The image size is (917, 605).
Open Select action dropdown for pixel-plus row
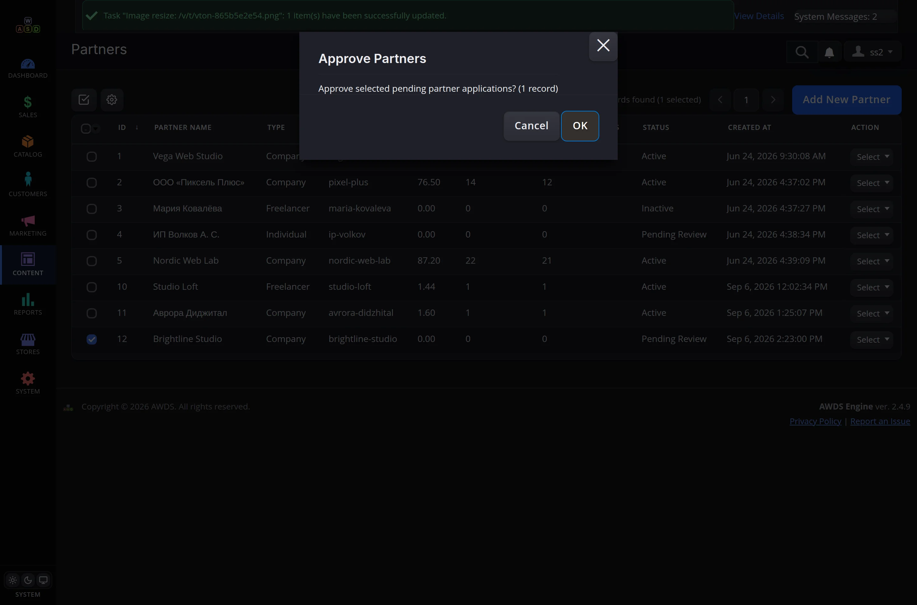tap(872, 183)
